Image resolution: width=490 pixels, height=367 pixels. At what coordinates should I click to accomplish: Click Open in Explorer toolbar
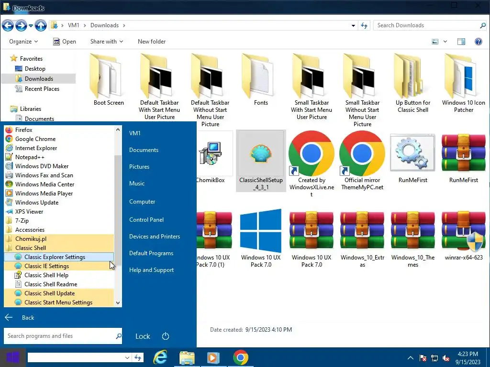click(65, 42)
